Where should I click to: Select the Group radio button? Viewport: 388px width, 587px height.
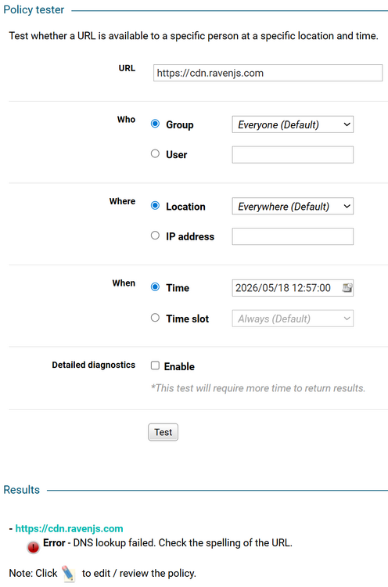point(155,124)
